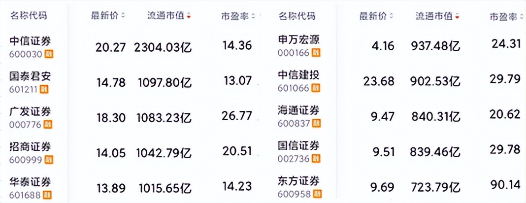Open 中信证券 stock details
This screenshot has width=526, height=203.
(30, 41)
